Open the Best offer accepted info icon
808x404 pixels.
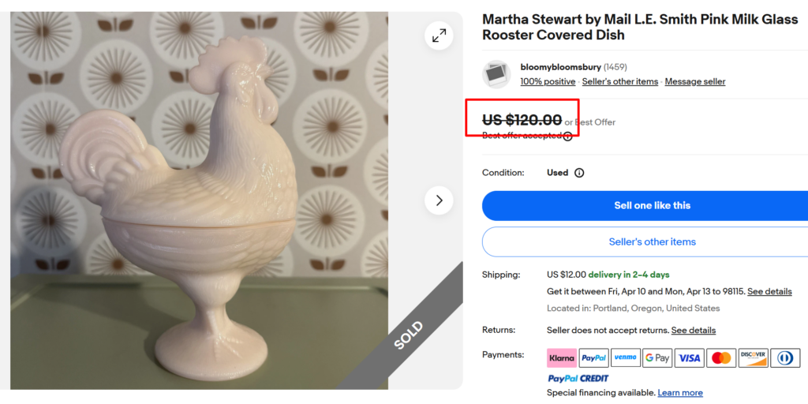567,137
